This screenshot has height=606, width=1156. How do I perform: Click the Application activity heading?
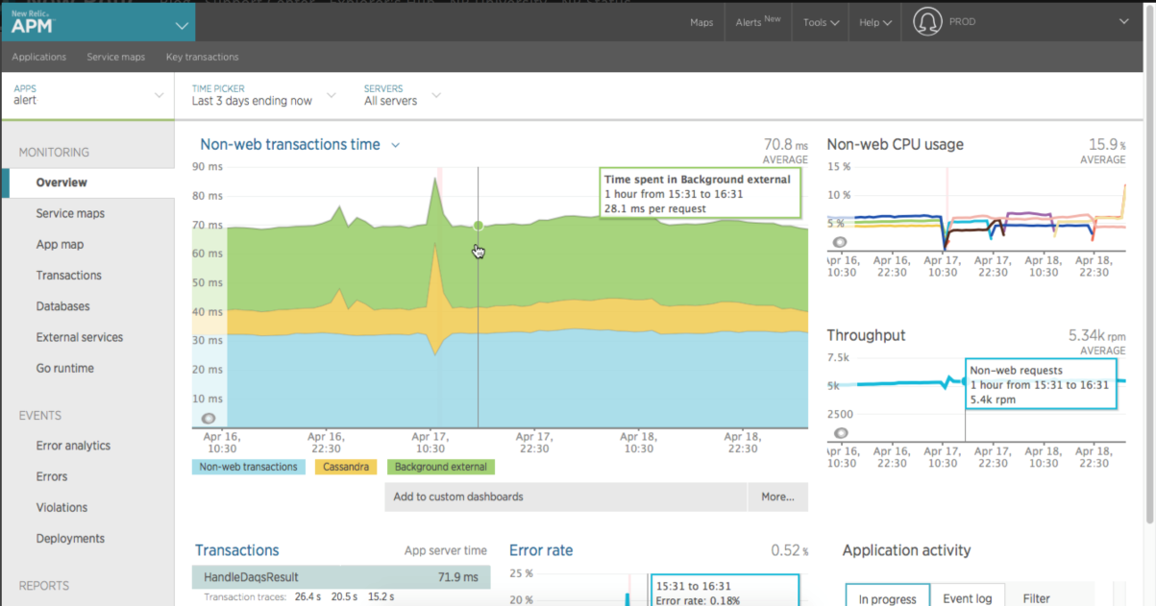pyautogui.click(x=906, y=550)
